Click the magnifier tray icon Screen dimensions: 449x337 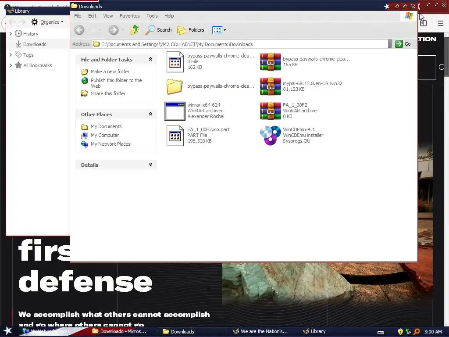point(417,332)
